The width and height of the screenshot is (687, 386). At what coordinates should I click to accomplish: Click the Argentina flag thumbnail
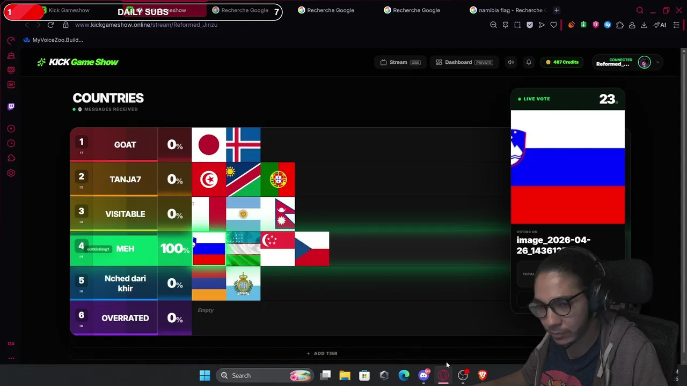(243, 214)
